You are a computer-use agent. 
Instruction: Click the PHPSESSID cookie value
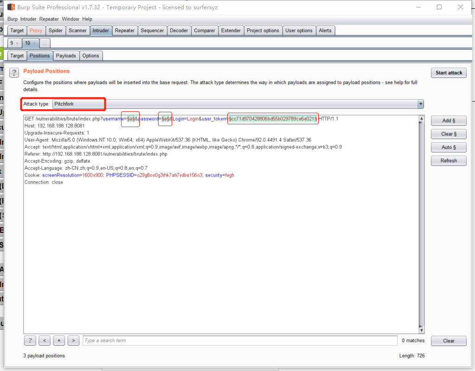[x=170, y=175]
